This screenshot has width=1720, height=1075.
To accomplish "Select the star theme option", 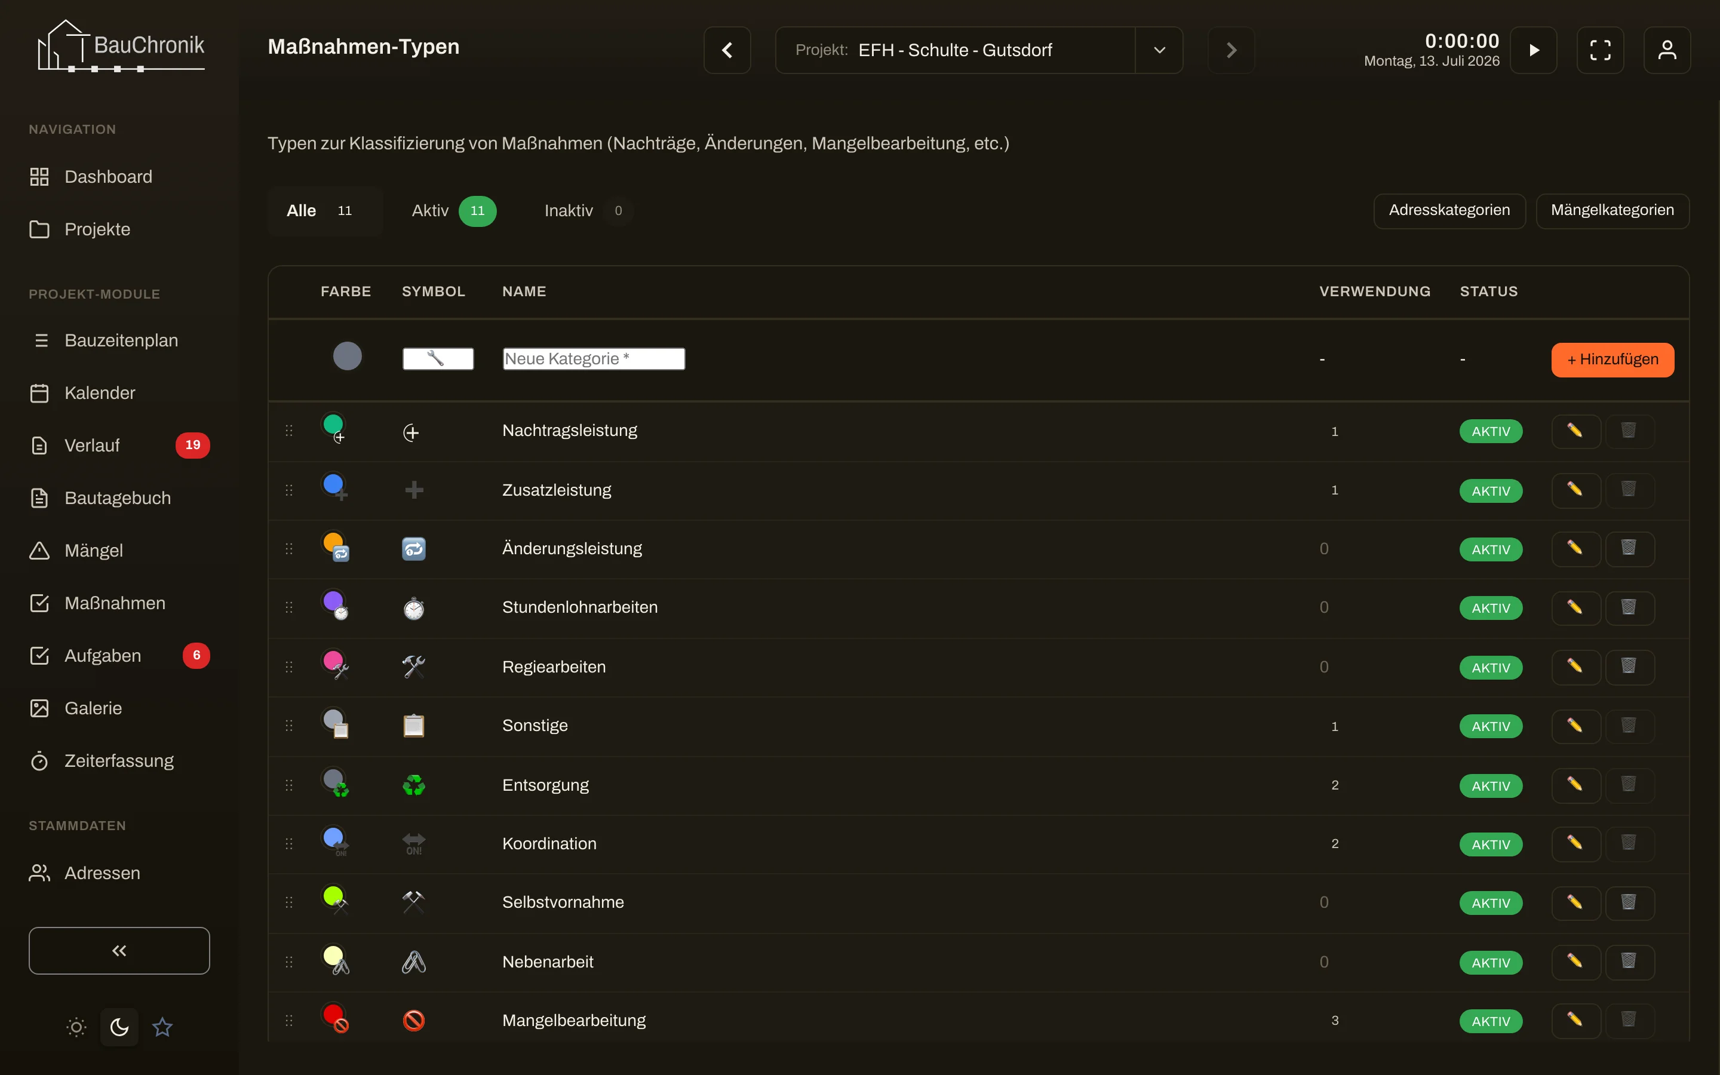I will pyautogui.click(x=162, y=1027).
